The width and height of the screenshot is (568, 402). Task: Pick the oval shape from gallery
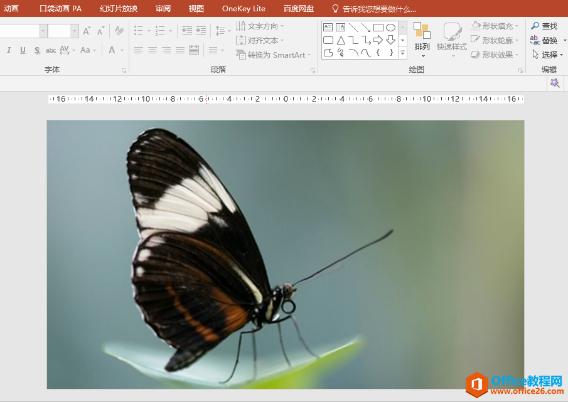coord(390,28)
